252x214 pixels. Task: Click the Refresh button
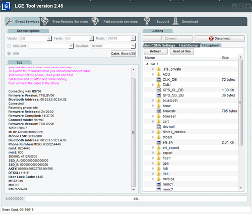[x=156, y=51]
